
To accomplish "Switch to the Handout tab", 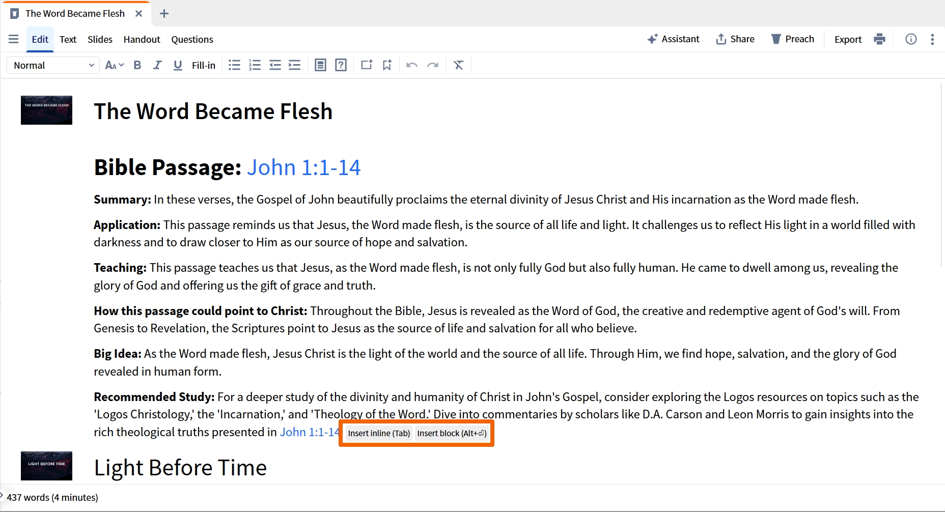I will point(142,39).
